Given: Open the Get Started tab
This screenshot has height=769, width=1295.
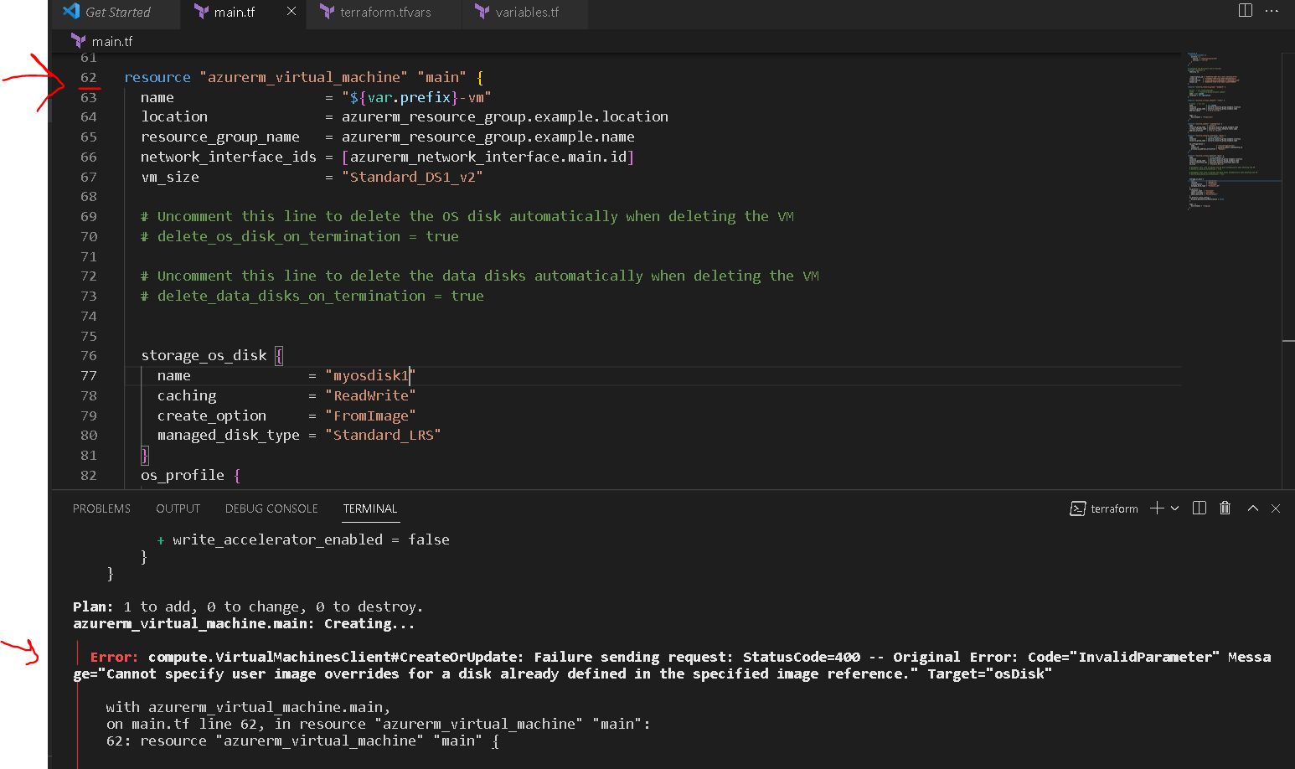Looking at the screenshot, I should 117,13.
